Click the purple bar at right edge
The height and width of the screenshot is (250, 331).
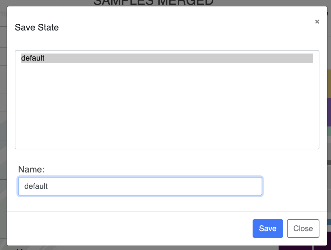pos(329,112)
